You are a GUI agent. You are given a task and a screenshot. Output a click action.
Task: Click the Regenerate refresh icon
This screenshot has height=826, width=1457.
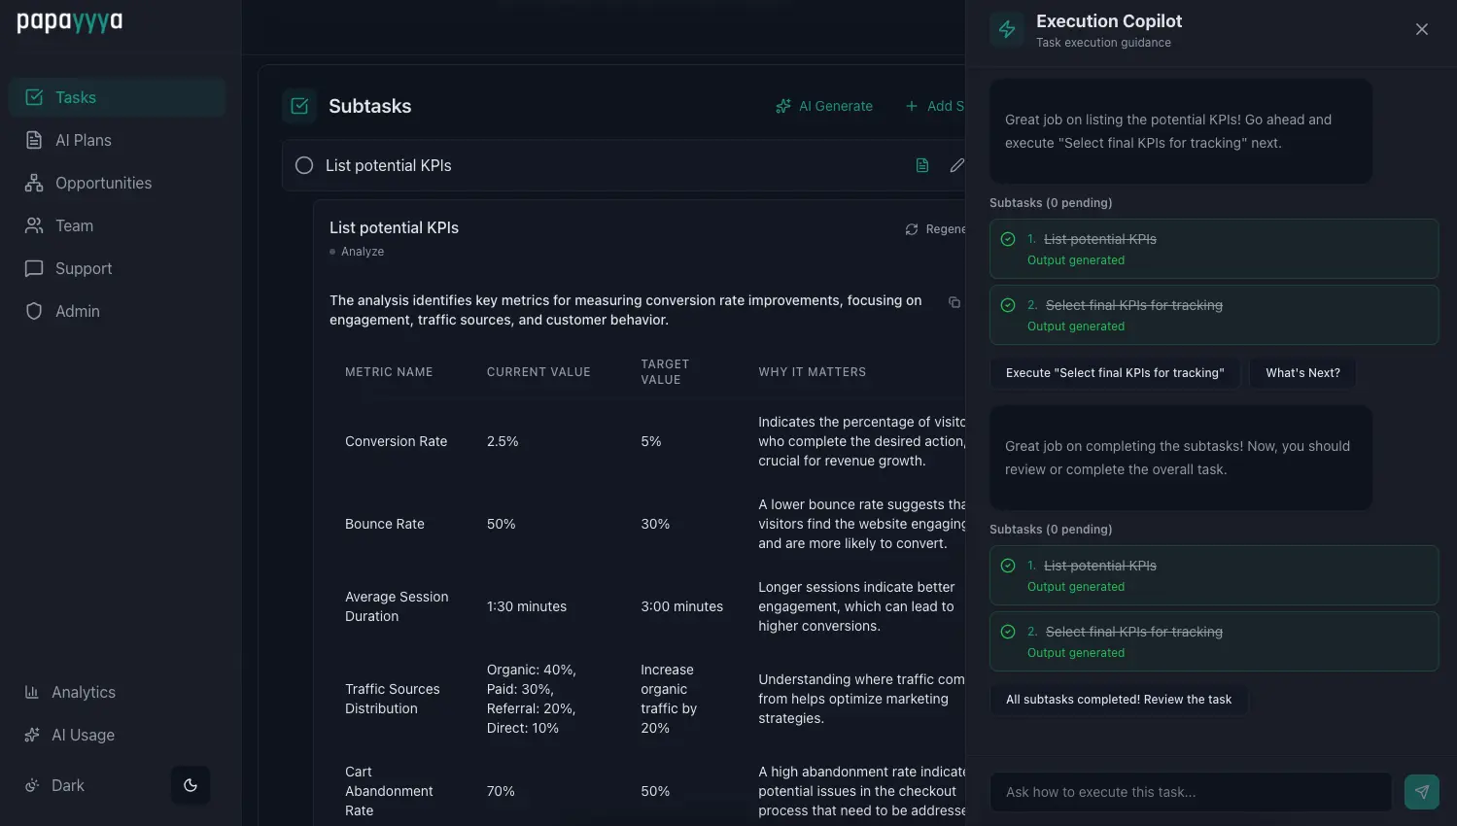[911, 228]
